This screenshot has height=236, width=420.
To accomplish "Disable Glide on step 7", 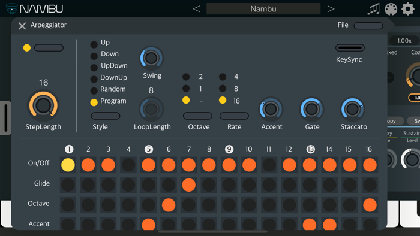I will coord(188,185).
